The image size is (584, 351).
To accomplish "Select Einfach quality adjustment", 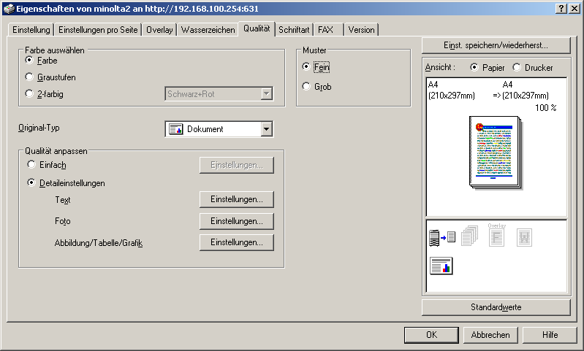I will [x=31, y=165].
